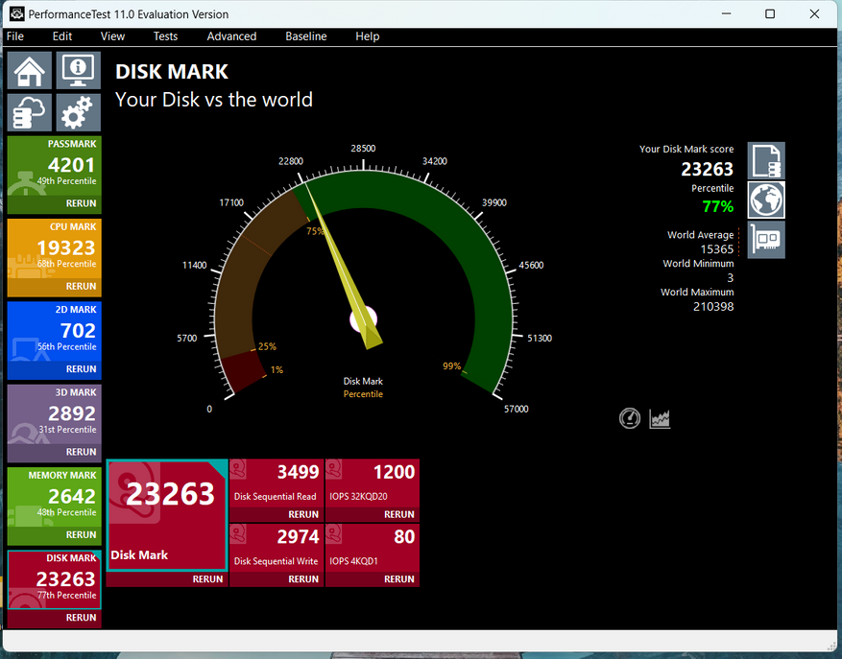Open the File menu
The height and width of the screenshot is (659, 842).
tap(15, 36)
